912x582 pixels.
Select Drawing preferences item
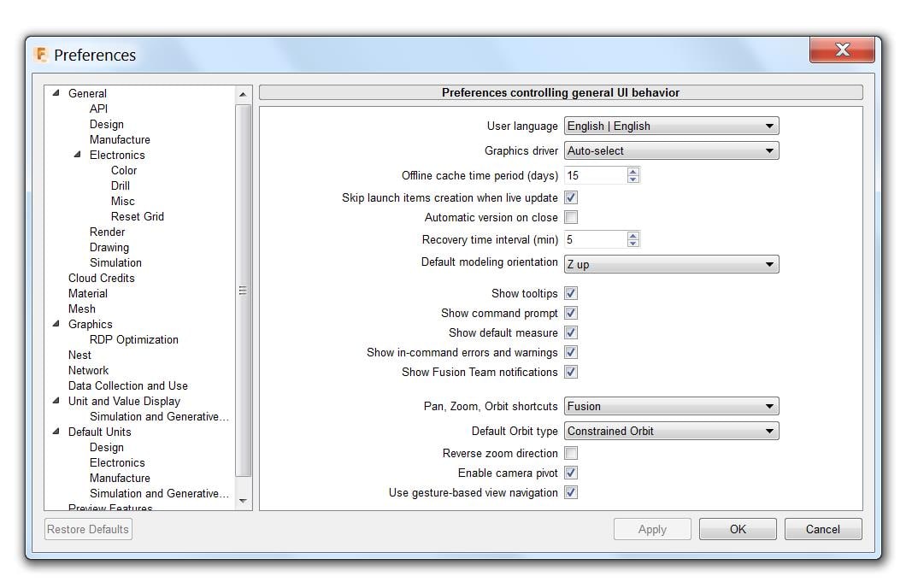point(109,248)
